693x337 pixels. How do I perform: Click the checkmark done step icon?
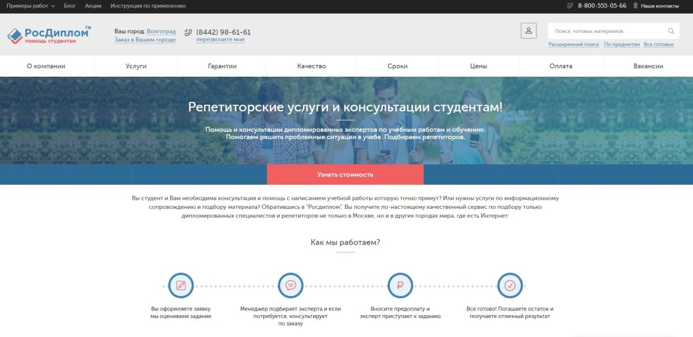point(510,285)
